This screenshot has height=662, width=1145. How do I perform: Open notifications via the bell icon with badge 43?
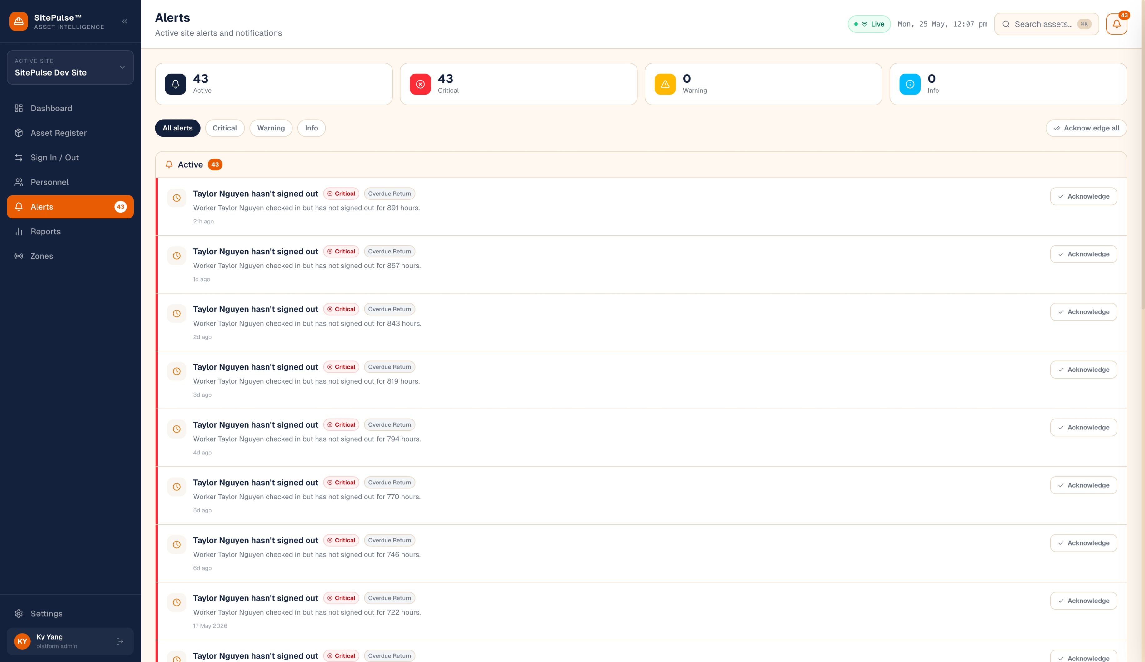(x=1116, y=24)
